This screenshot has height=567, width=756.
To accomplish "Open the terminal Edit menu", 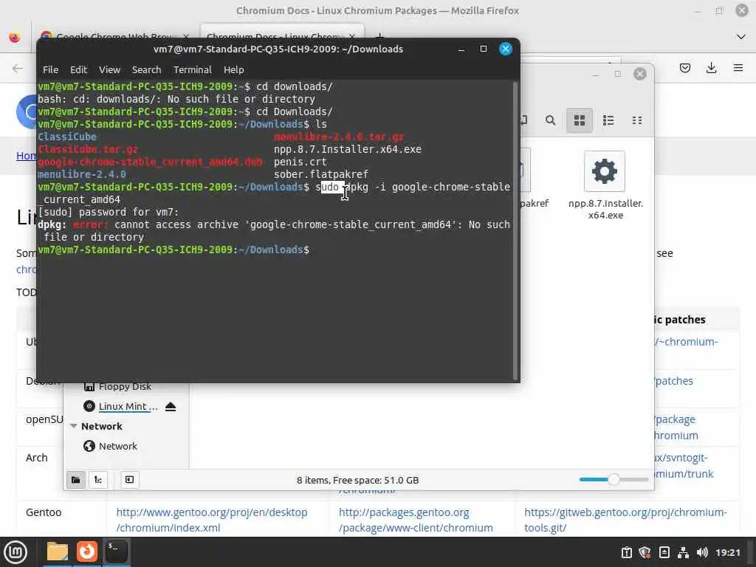I will pos(78,70).
